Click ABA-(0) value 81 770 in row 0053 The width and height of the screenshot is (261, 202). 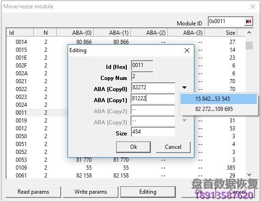[84, 160]
